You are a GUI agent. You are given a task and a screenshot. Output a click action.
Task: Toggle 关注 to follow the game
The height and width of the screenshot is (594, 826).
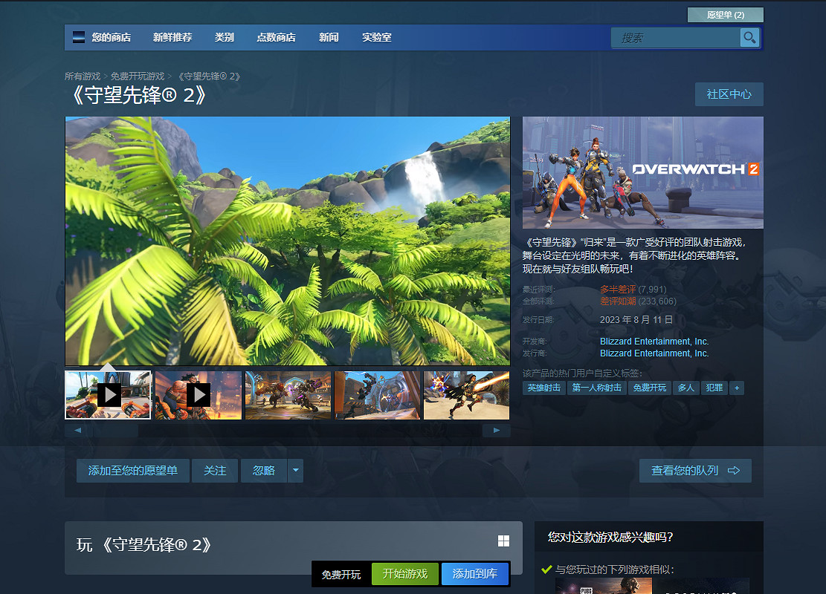214,470
